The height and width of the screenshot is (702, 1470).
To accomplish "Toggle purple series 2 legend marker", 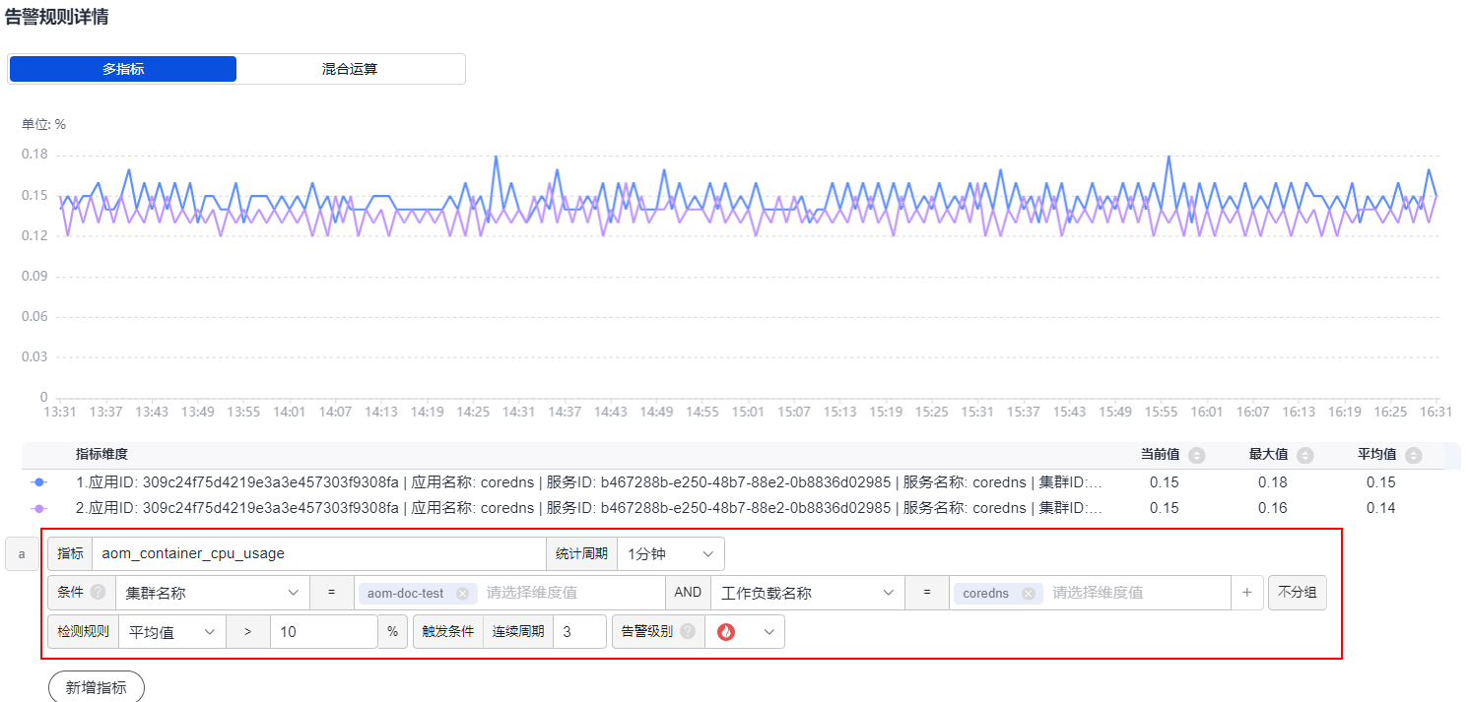I will (39, 508).
